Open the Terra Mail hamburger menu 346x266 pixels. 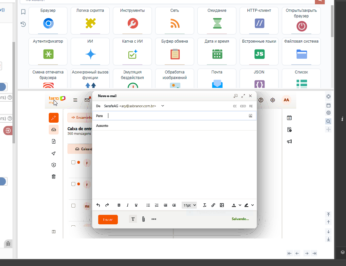[x=75, y=100]
